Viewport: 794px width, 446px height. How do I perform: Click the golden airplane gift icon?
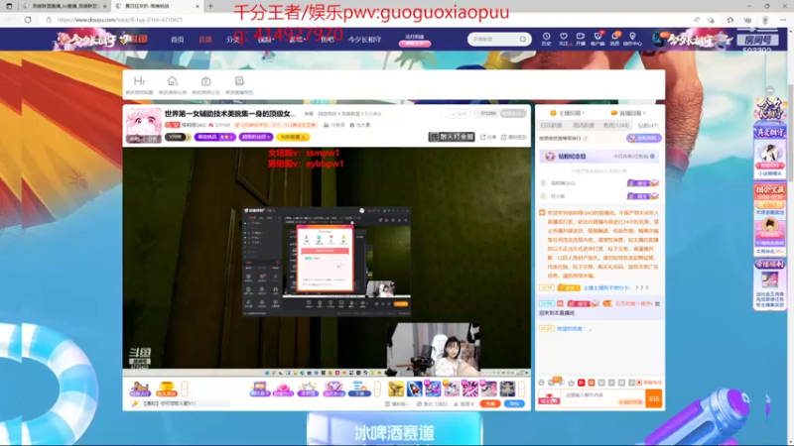click(x=396, y=389)
